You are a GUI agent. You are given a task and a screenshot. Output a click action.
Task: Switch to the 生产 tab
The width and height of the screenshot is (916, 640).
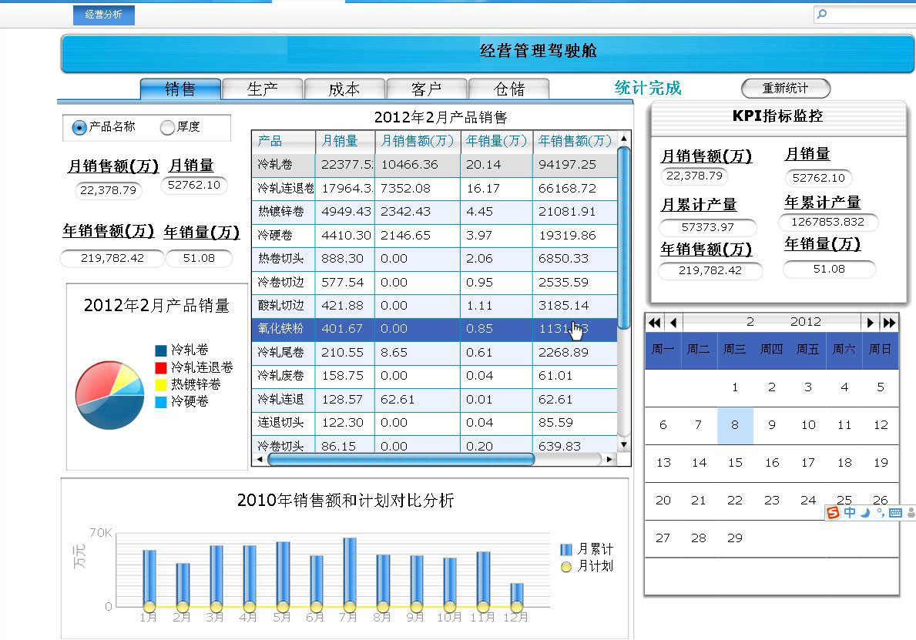(263, 89)
